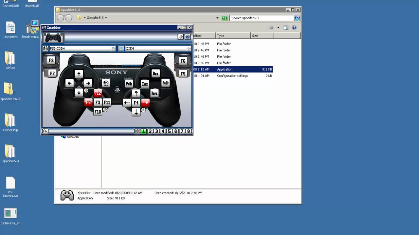The image size is (419, 235).
Task: Click the F7 bumper assignment
Action: pos(52,73)
